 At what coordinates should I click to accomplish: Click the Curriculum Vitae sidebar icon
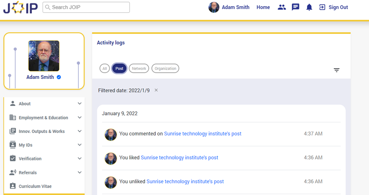[x=13, y=186]
